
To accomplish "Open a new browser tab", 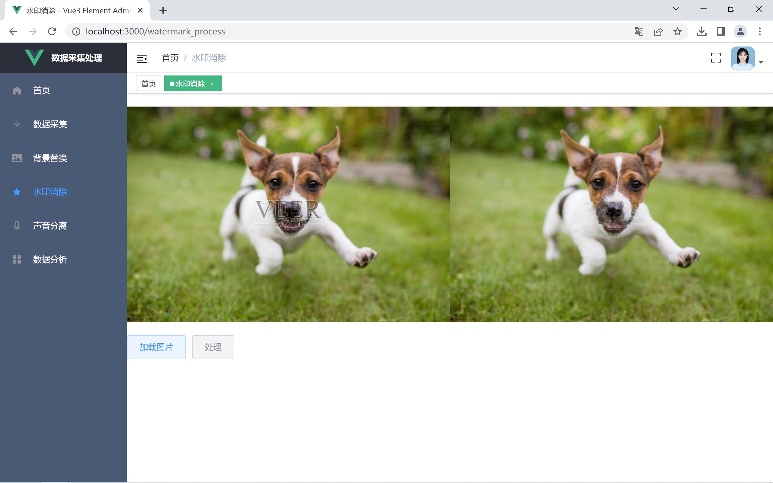I will tap(163, 10).
